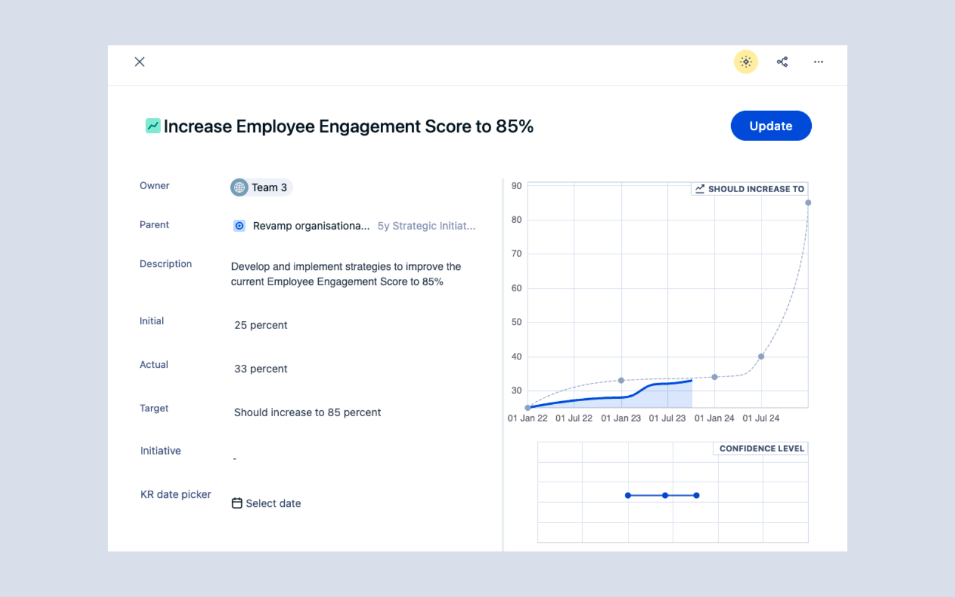Screen dimensions: 955x597
Task: Click the yellow highlighted settings sparkle icon
Action: coord(746,61)
